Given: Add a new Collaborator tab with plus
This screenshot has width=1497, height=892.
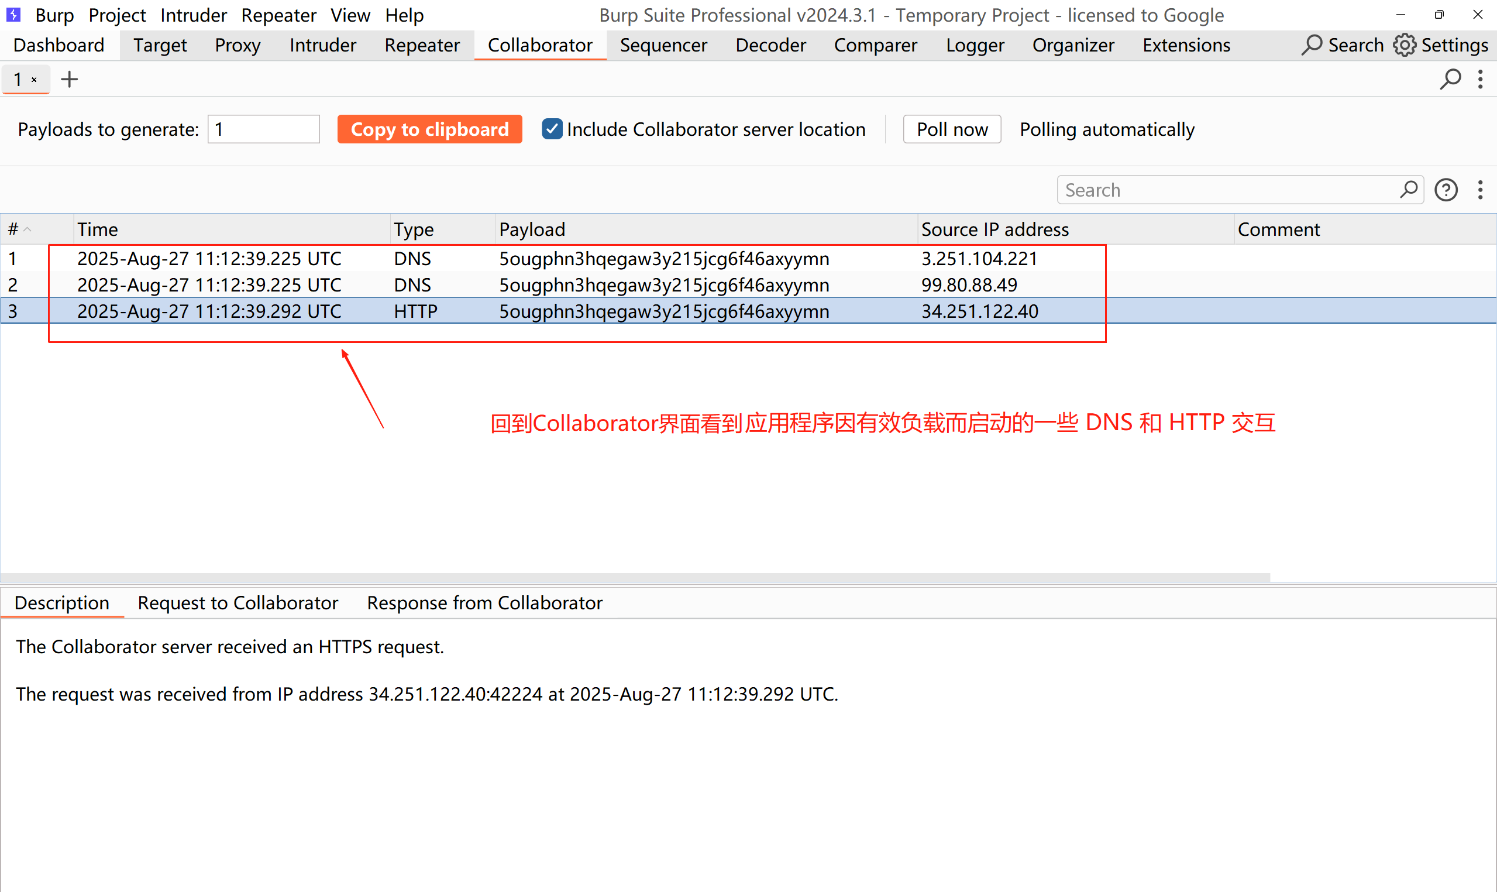Looking at the screenshot, I should 70,80.
